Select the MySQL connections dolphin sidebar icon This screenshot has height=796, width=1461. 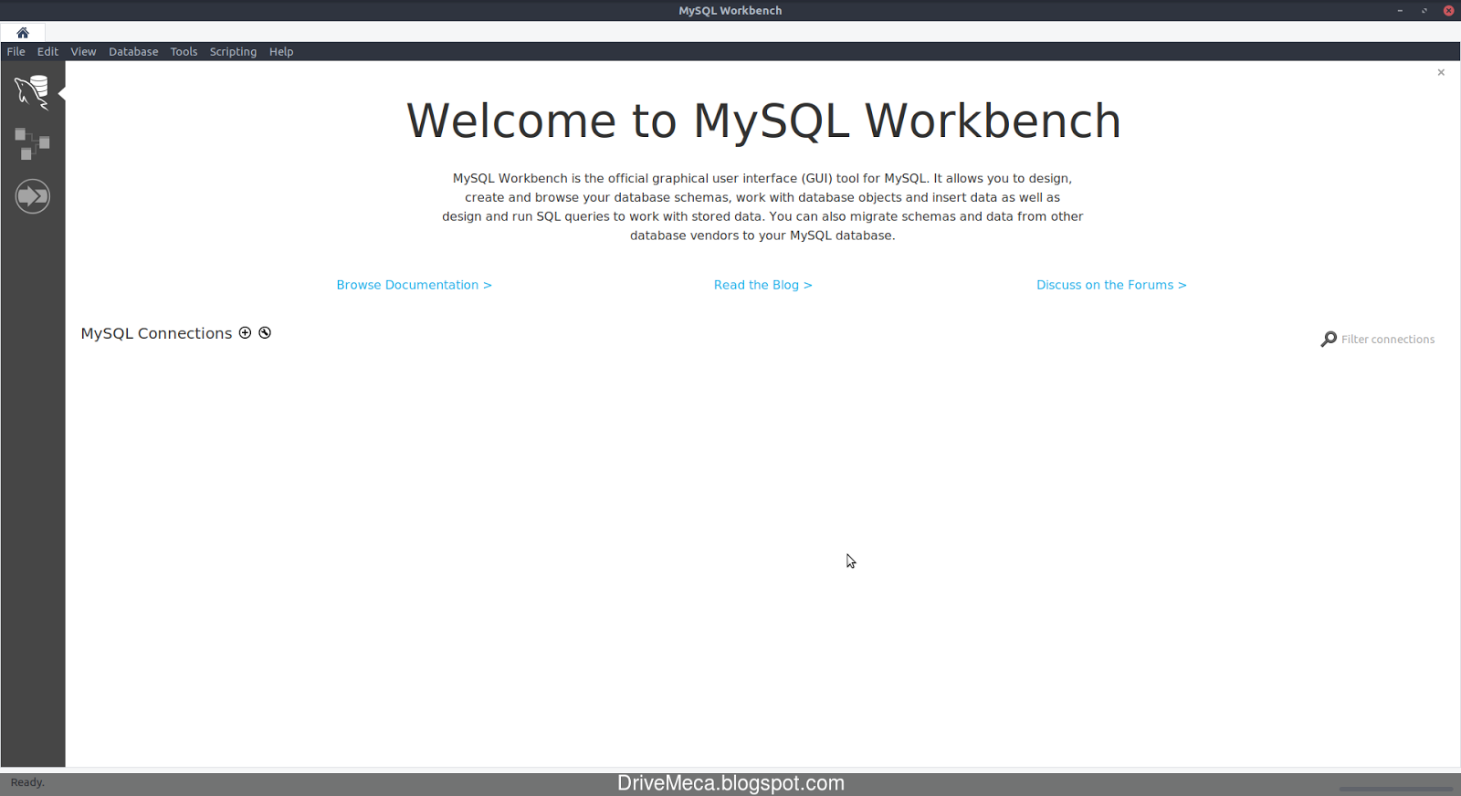click(32, 92)
